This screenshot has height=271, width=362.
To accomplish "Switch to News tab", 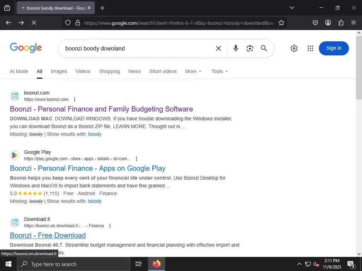I will [x=135, y=71].
